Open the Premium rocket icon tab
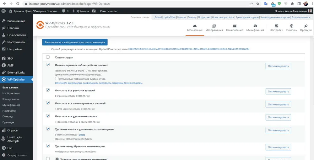Image resolution: width=314 pixels, height=160 pixels. (306, 26)
